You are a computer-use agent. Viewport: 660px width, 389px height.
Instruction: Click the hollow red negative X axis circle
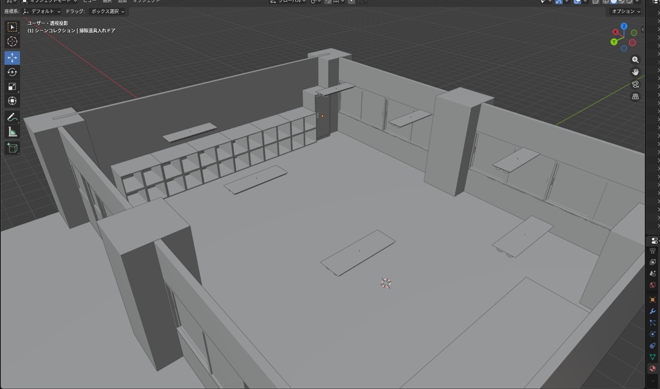[x=632, y=43]
